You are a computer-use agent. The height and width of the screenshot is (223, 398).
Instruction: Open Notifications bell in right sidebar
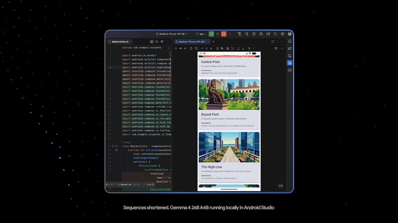pyautogui.click(x=289, y=41)
